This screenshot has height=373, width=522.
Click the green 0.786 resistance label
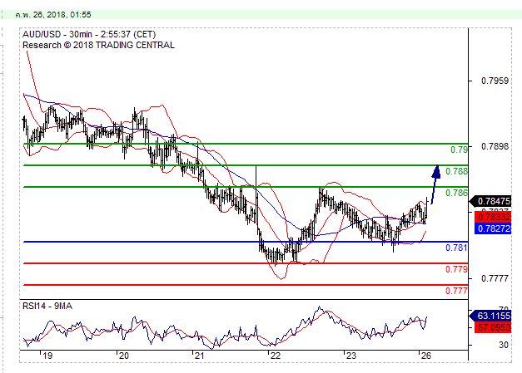[x=456, y=193]
